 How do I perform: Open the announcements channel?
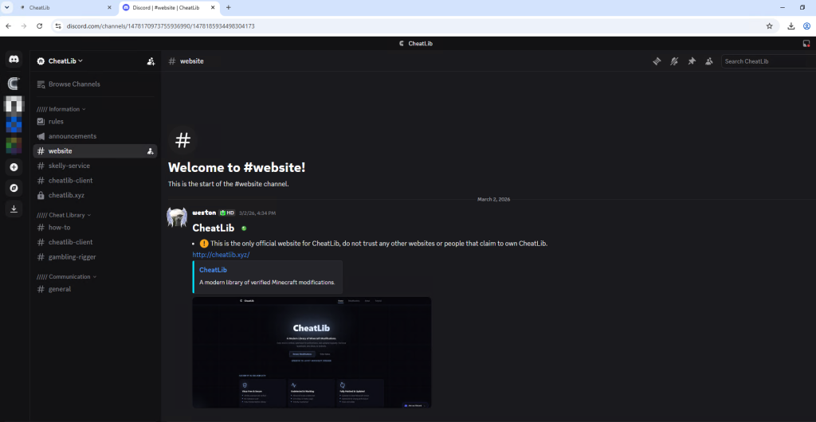click(x=95, y=136)
